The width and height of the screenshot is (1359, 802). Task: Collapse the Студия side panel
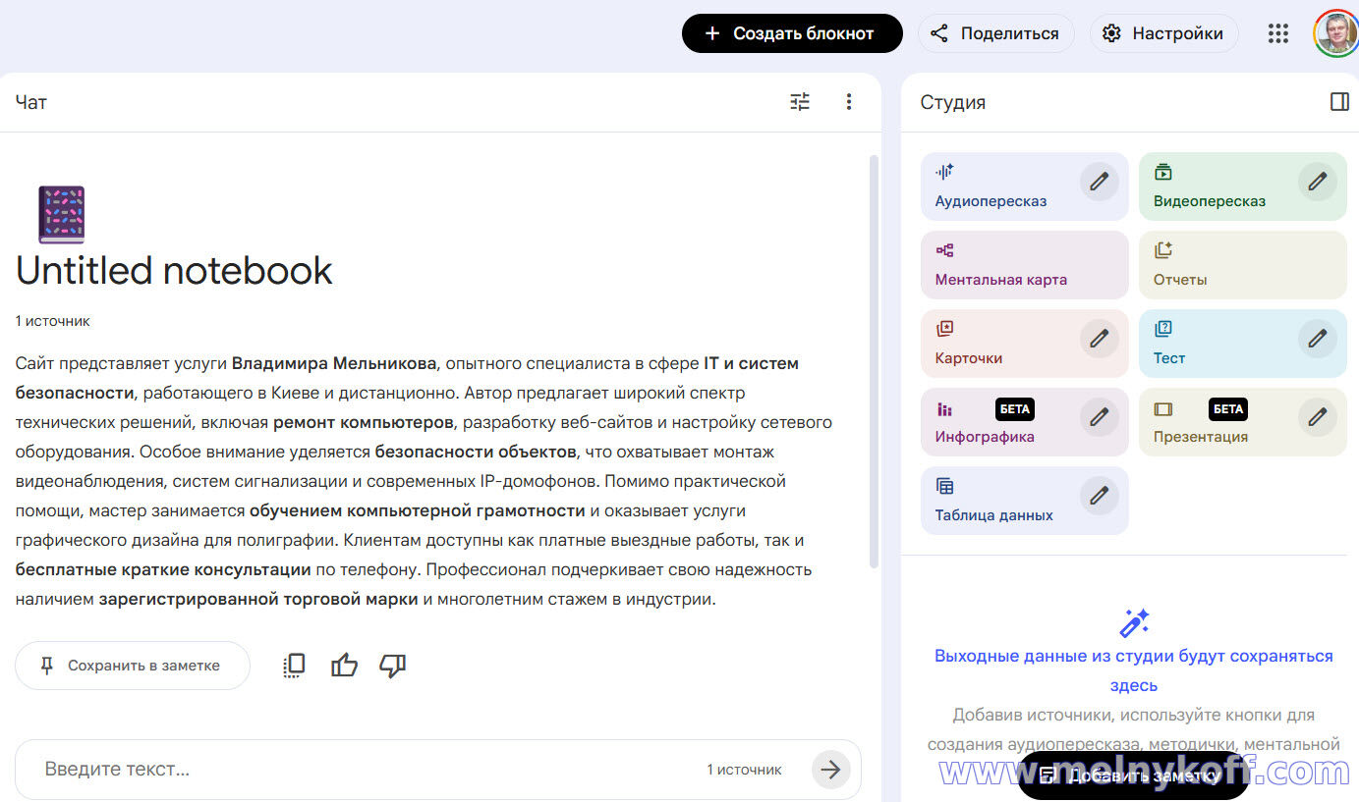point(1338,102)
